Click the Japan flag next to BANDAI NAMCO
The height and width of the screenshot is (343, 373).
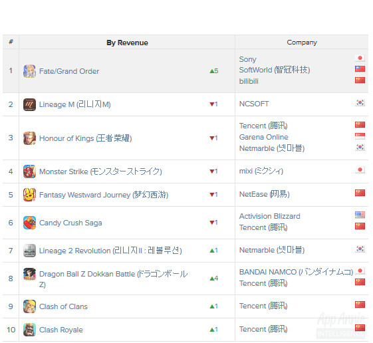[x=360, y=271]
